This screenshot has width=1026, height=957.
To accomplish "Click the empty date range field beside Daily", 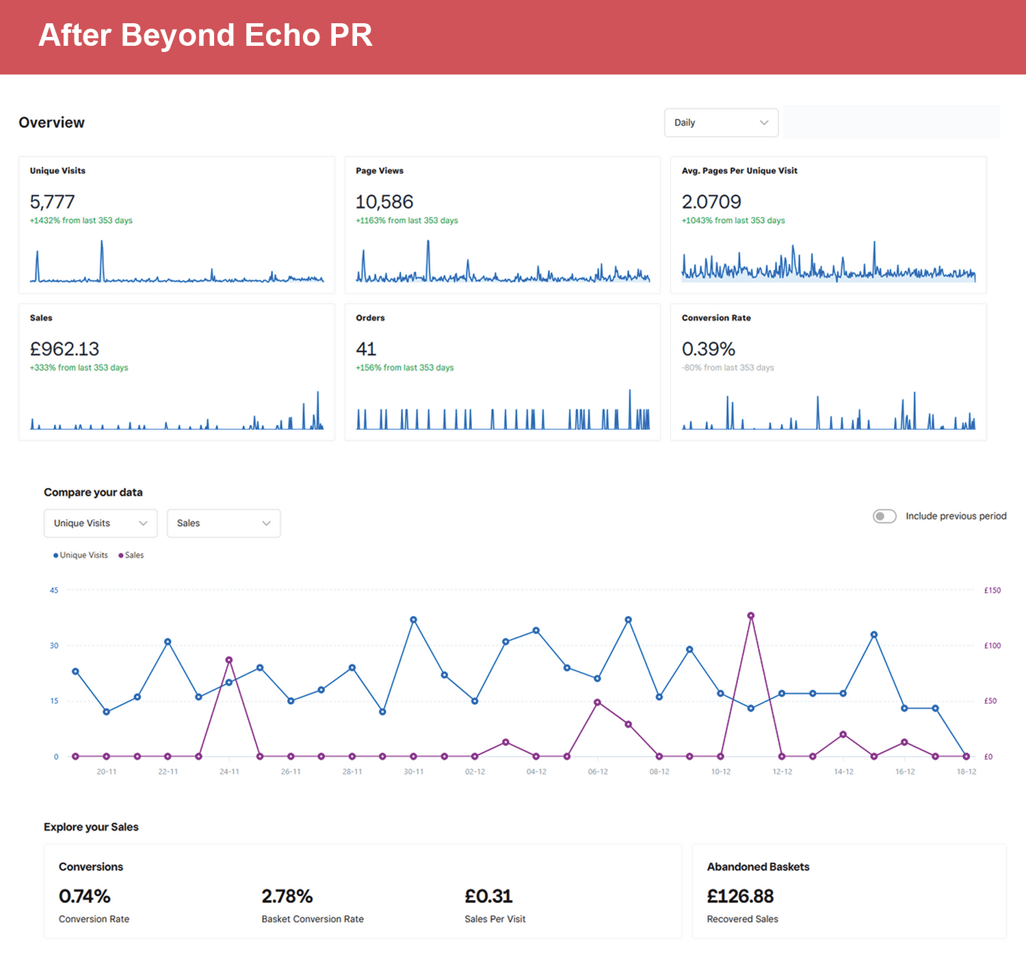I will [x=891, y=122].
